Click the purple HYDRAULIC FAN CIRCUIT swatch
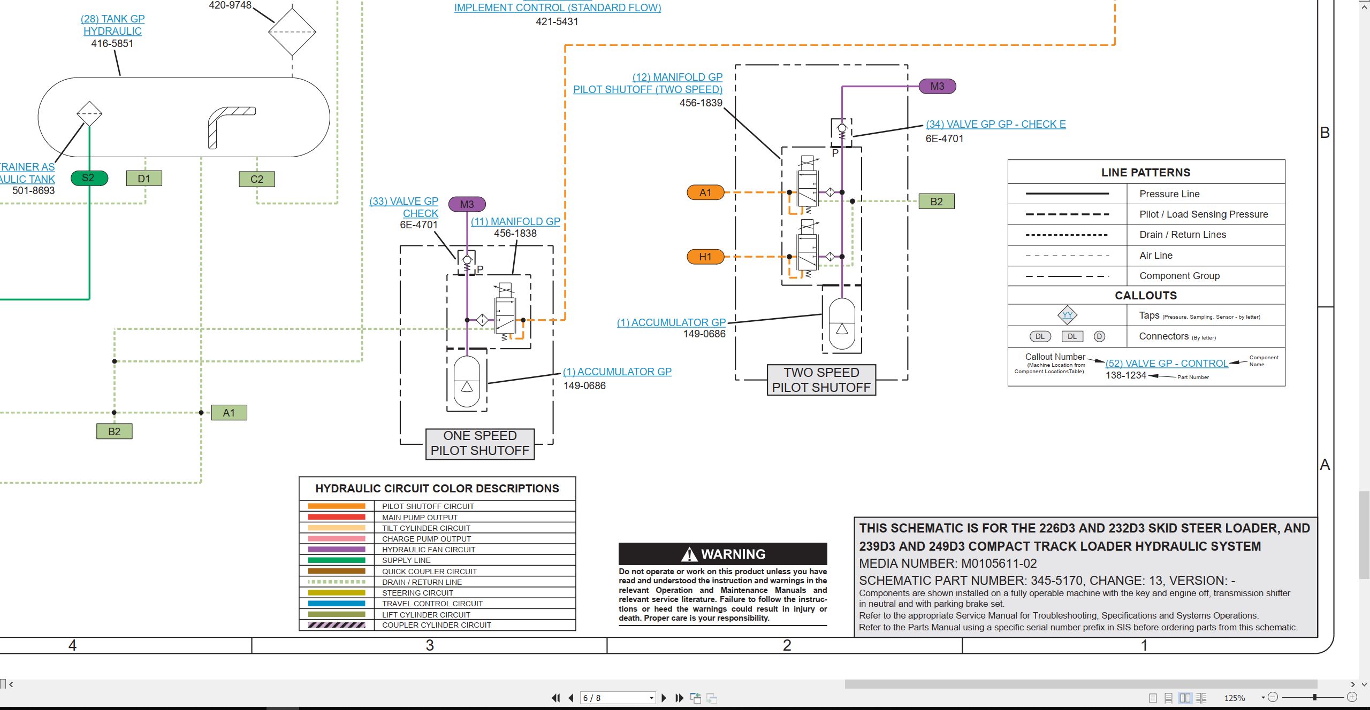 (337, 550)
